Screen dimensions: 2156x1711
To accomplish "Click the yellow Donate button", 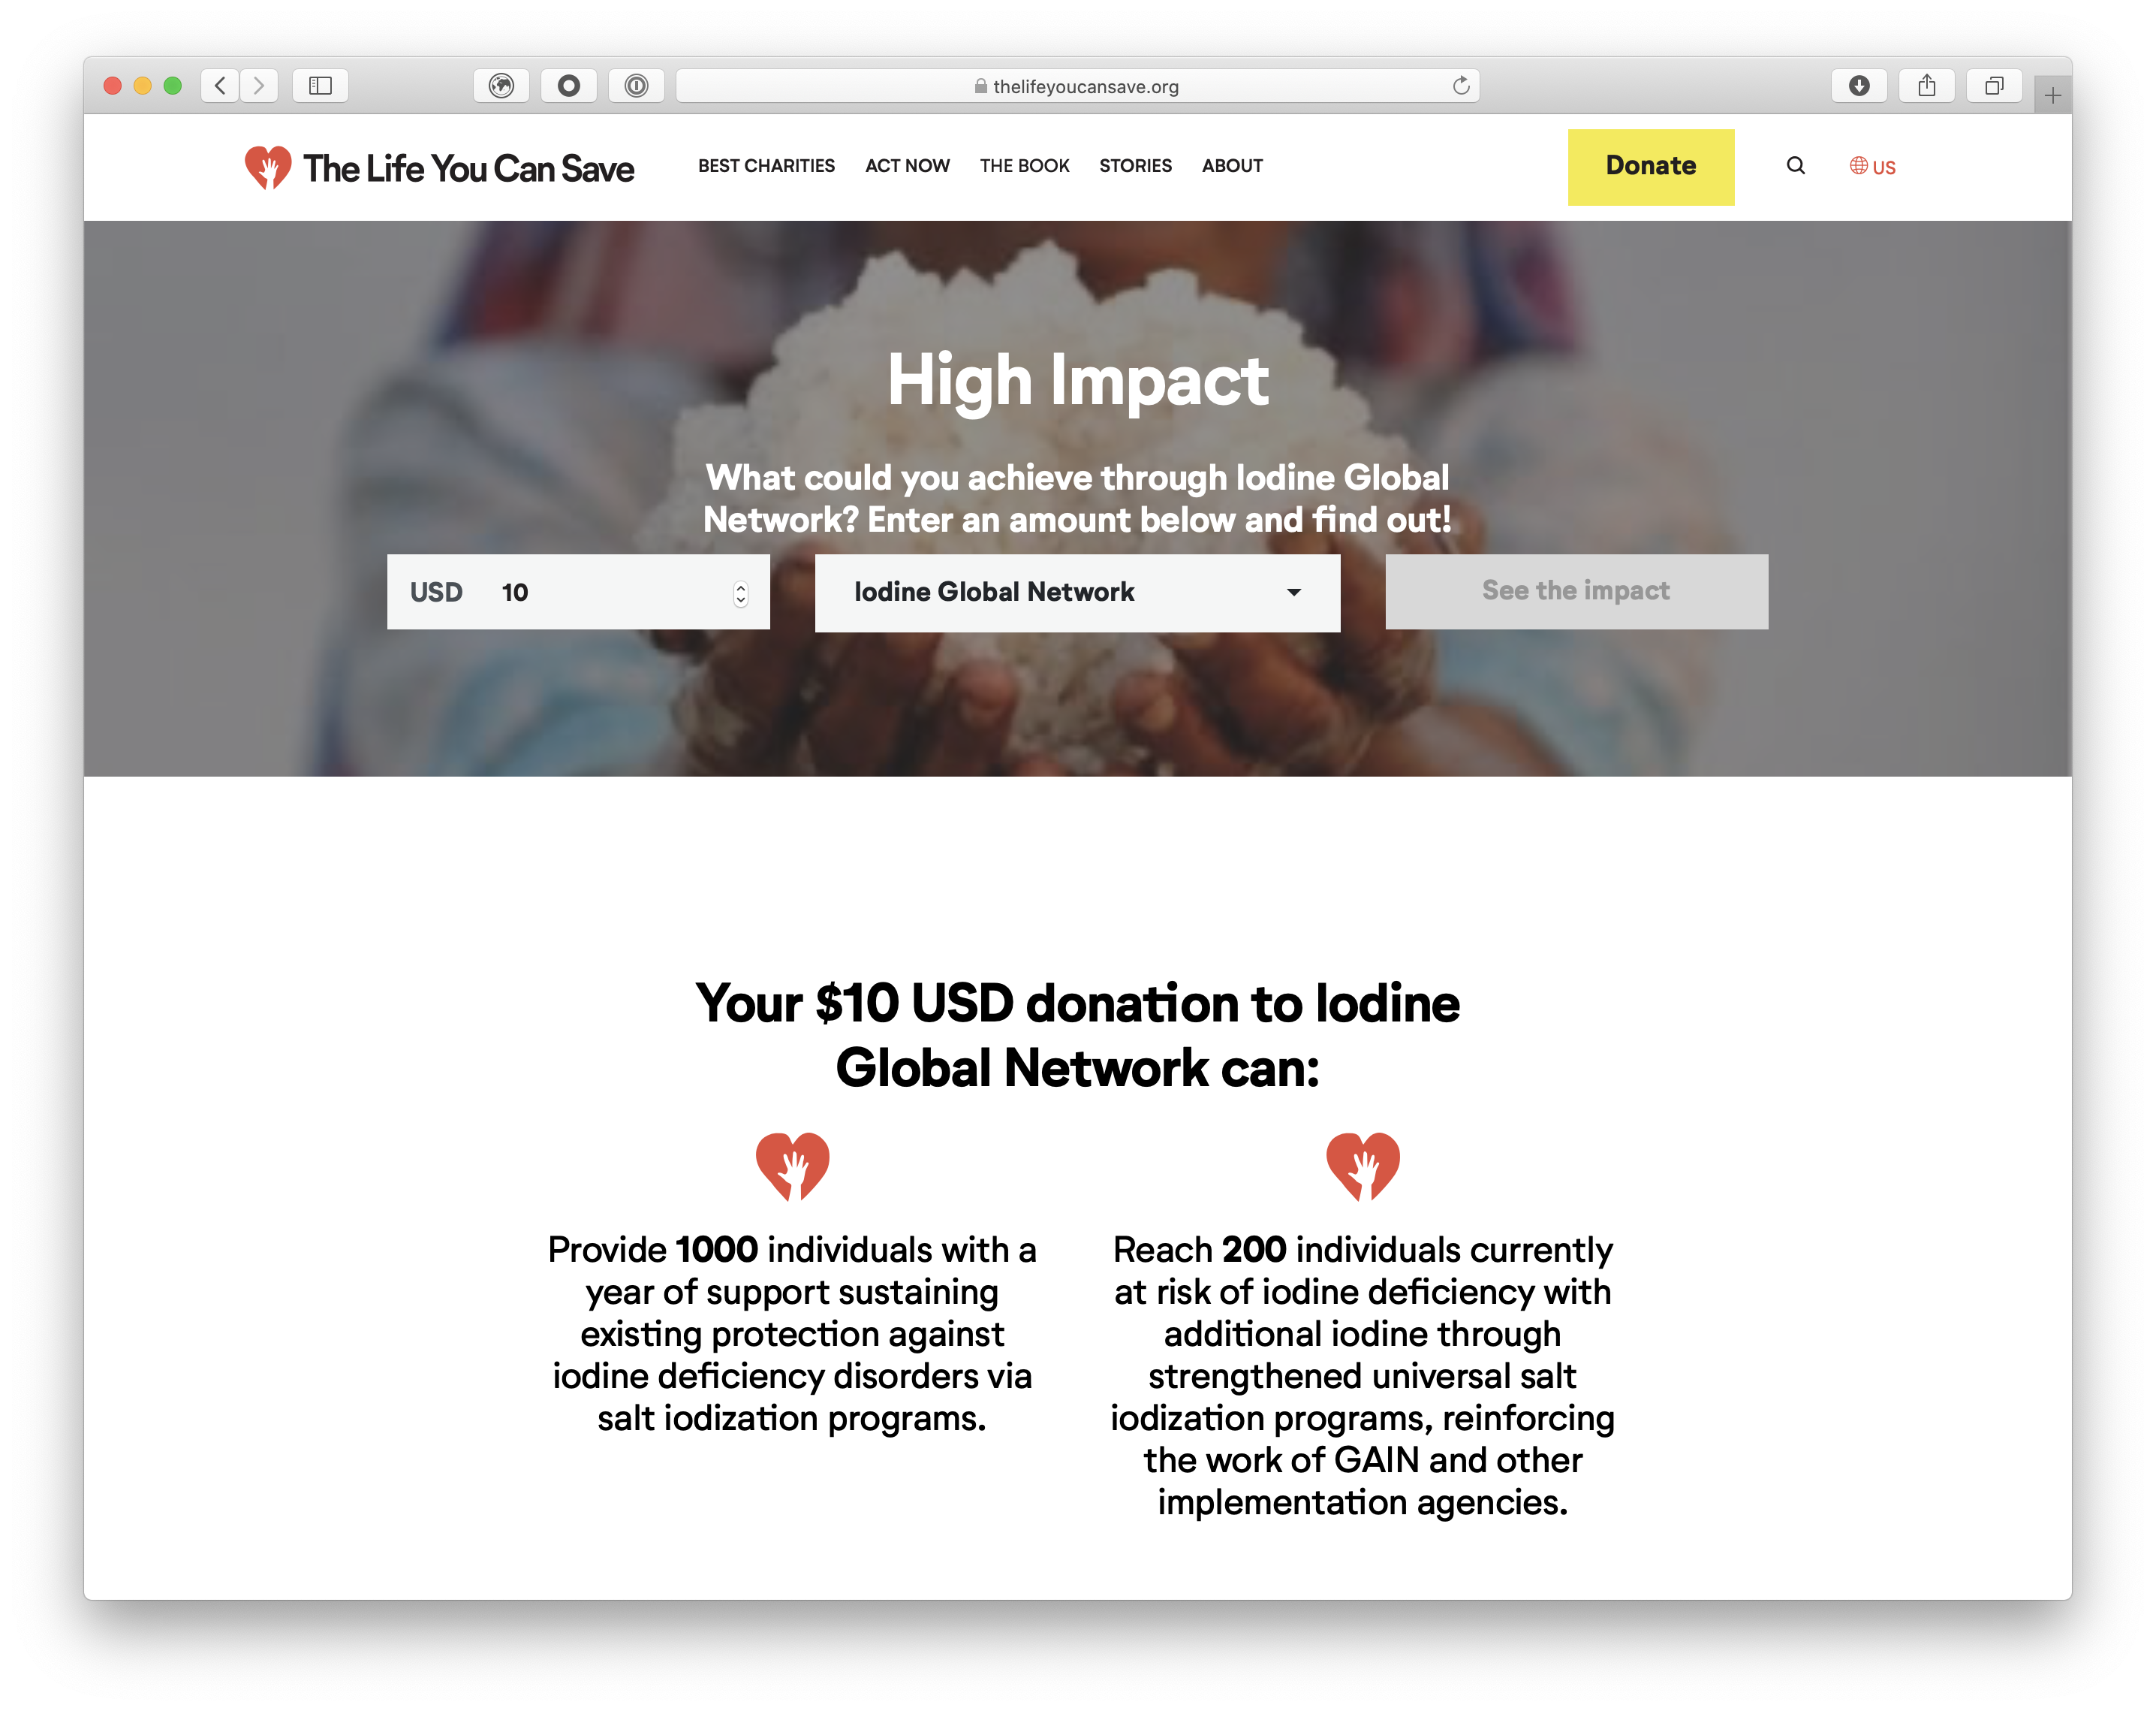I will click(1650, 167).
